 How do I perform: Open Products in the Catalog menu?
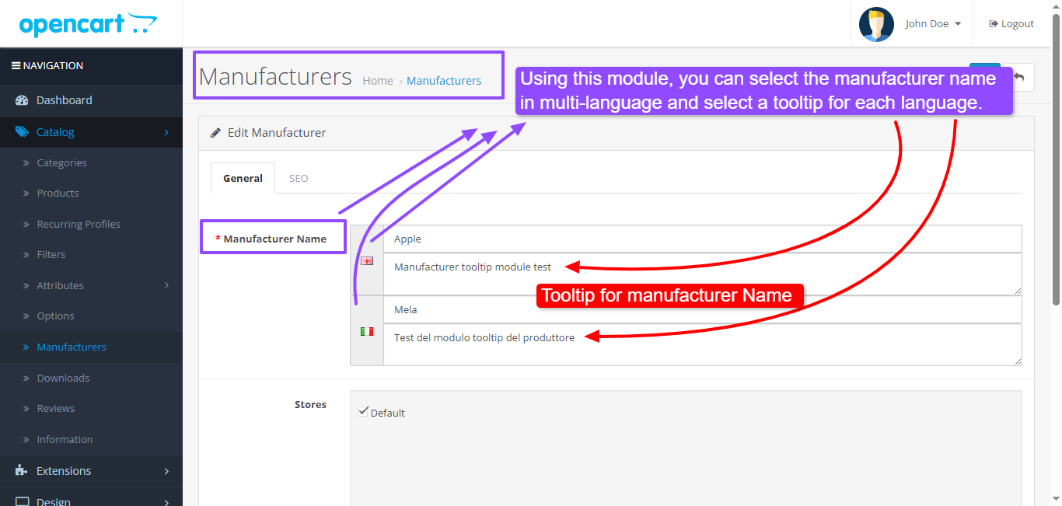point(58,193)
